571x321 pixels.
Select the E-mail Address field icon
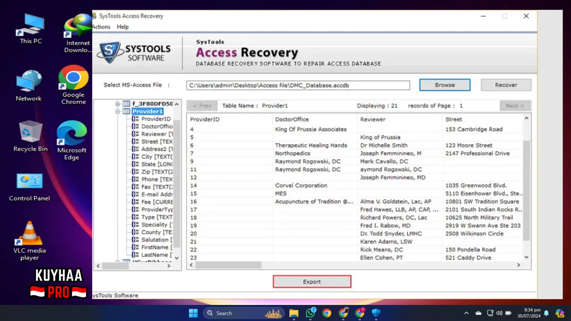pyautogui.click(x=136, y=195)
